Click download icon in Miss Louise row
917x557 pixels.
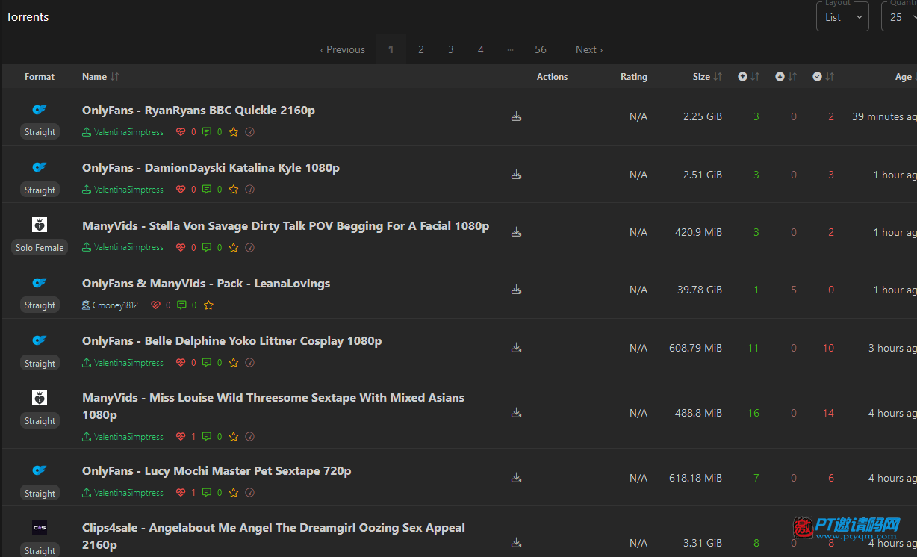pos(516,413)
